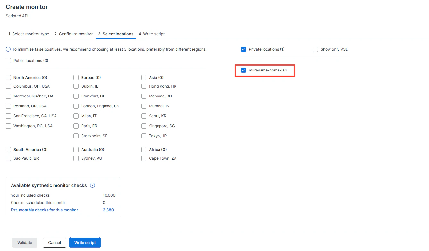Select the Dublin, IE location

(76, 86)
